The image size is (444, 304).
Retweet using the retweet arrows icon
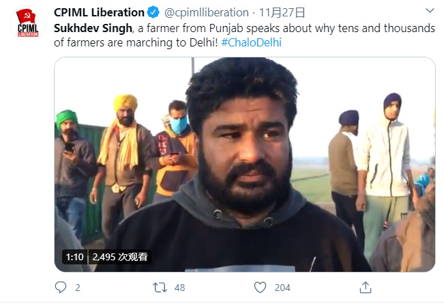coord(160,288)
